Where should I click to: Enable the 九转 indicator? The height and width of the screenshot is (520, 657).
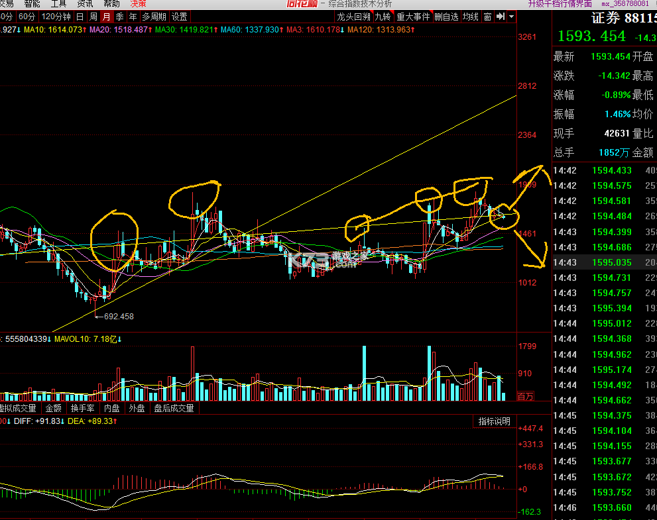(x=383, y=17)
